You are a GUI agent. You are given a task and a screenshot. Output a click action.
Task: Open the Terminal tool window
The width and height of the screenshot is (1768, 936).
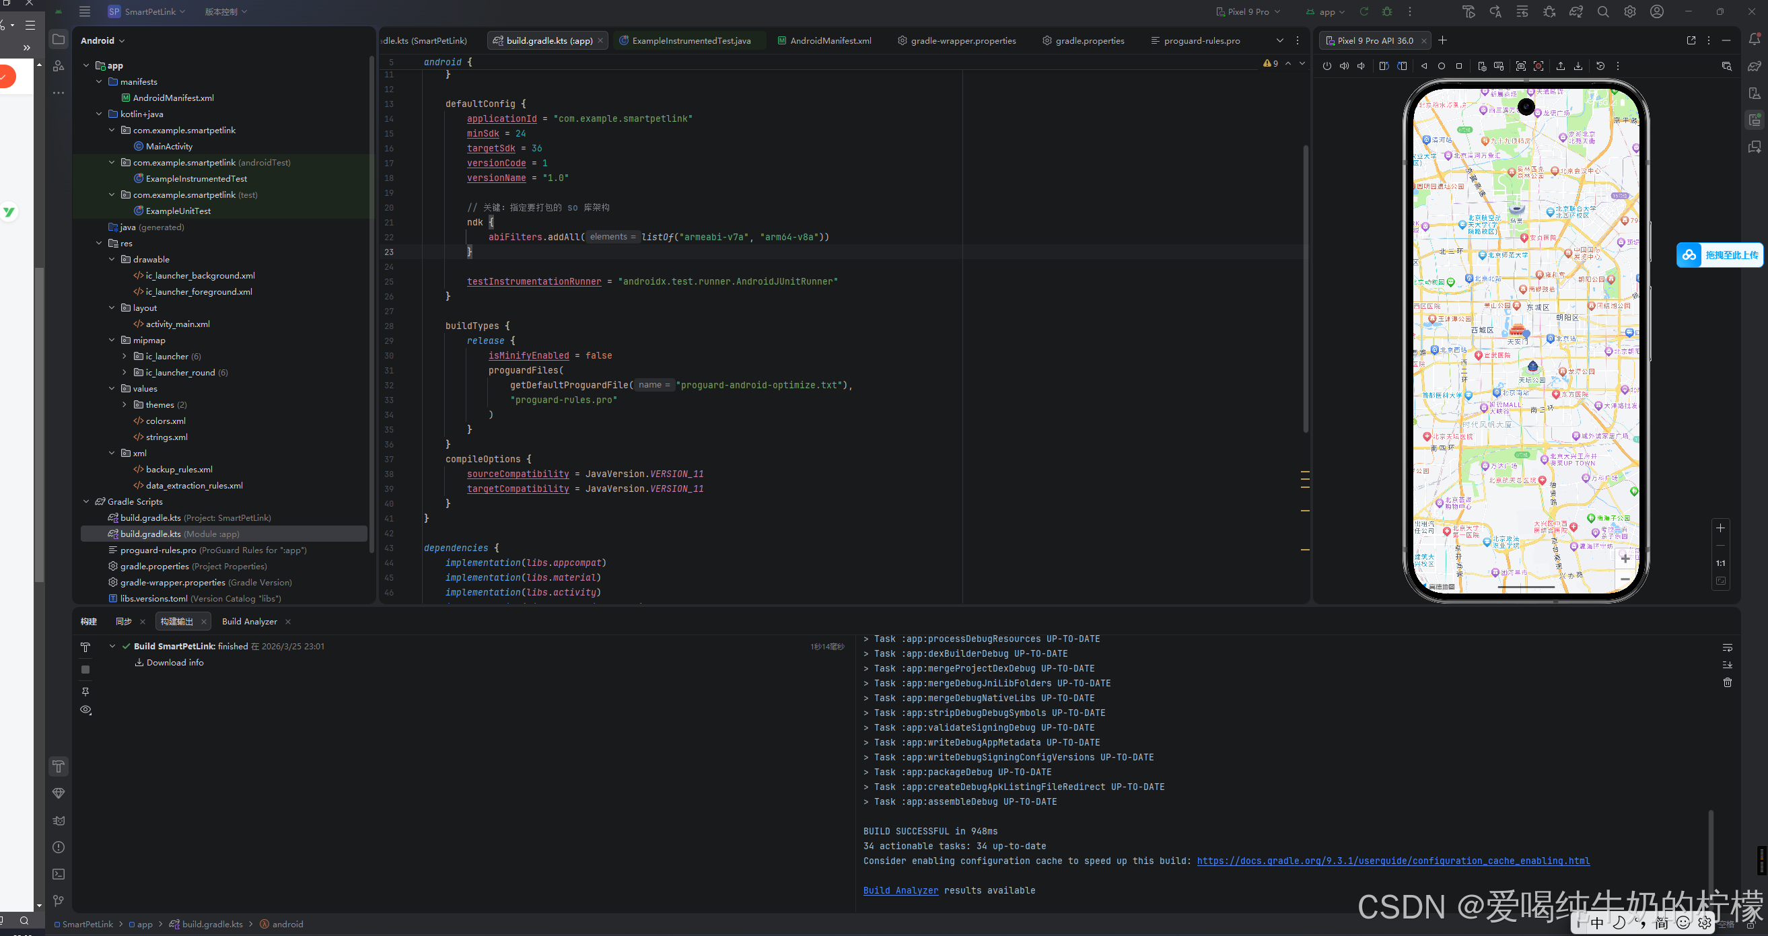tap(59, 874)
